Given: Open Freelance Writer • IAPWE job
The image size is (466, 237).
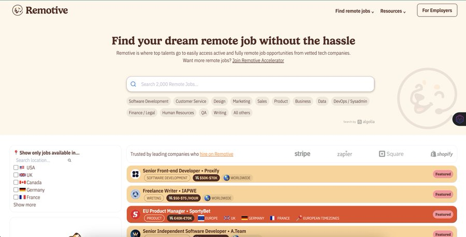Looking at the screenshot, I should pyautogui.click(x=292, y=194).
